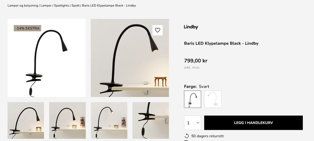View third thumbnail with lit lamp and can
The height and width of the screenshot is (141, 314).
tap(109, 120)
